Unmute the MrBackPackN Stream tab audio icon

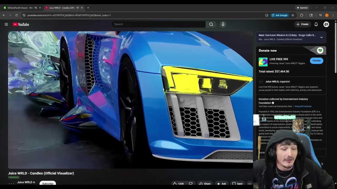36,8
